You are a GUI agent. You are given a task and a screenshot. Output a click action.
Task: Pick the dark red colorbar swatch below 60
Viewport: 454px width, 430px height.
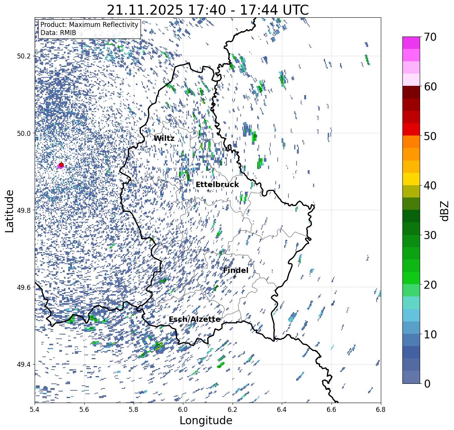coord(411,92)
